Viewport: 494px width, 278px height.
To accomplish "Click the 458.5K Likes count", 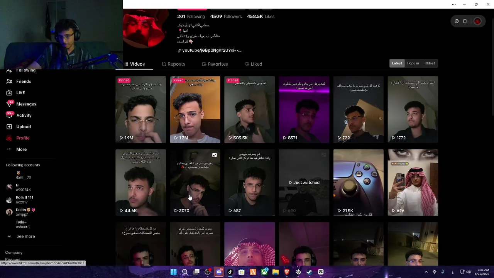I will point(261,17).
